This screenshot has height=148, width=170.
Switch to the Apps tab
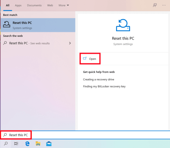tap(18, 5)
